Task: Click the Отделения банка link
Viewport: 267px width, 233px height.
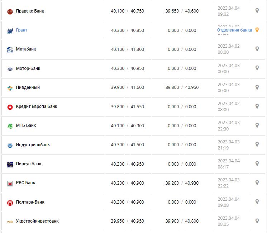Action: tap(234, 30)
